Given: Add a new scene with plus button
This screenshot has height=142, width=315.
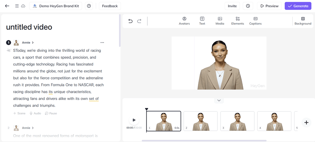Looking at the screenshot, I should pyautogui.click(x=306, y=123).
